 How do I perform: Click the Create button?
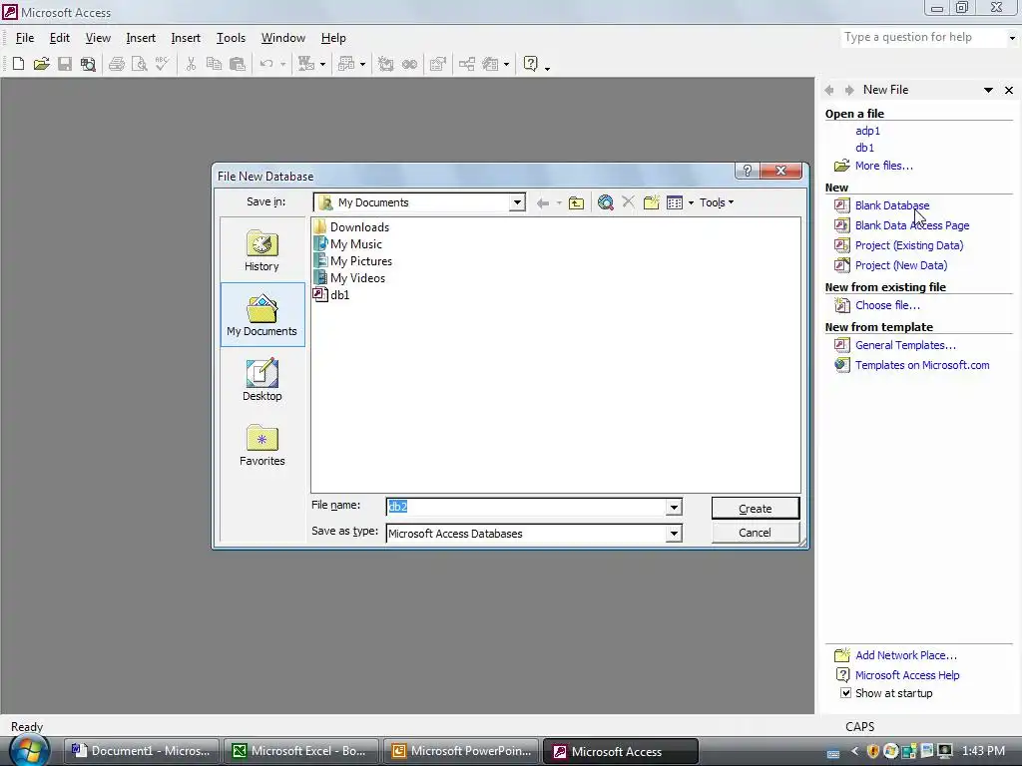pos(756,508)
